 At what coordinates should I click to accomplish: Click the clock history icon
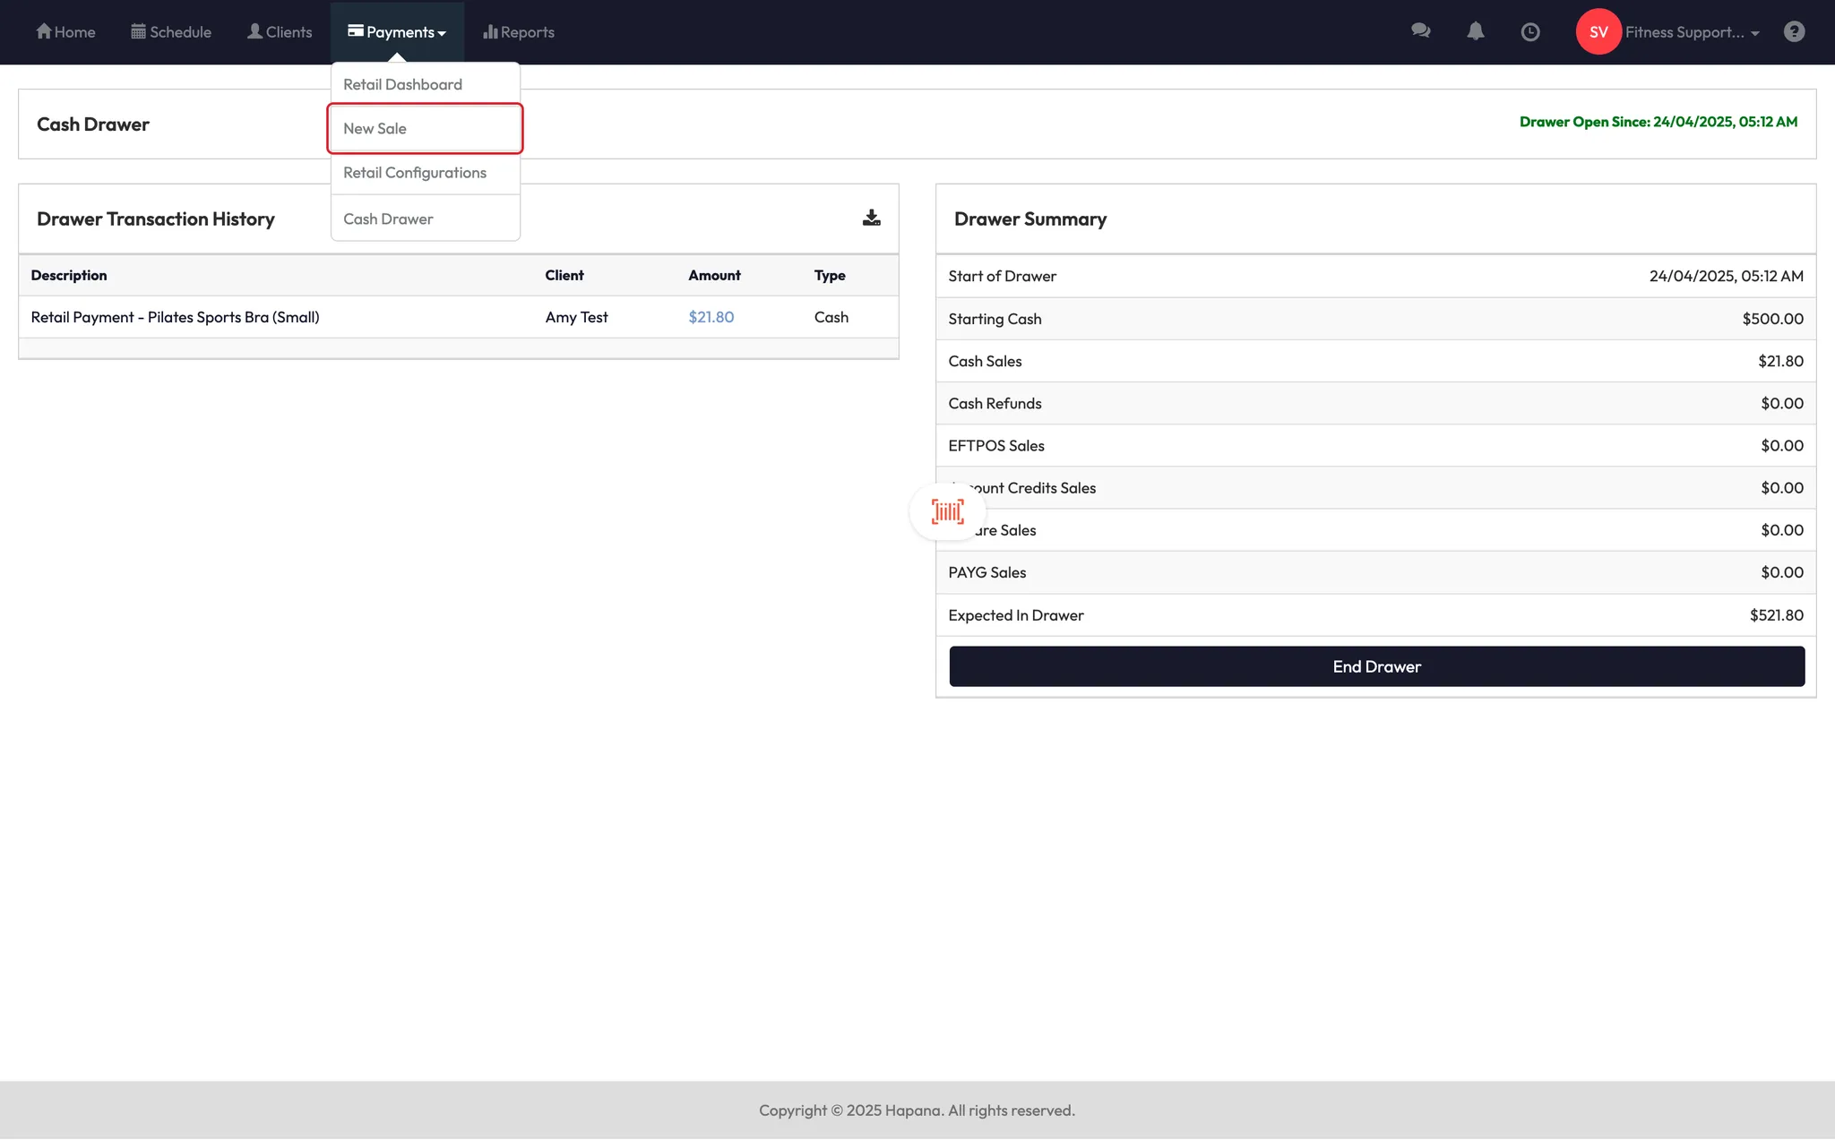click(1530, 31)
